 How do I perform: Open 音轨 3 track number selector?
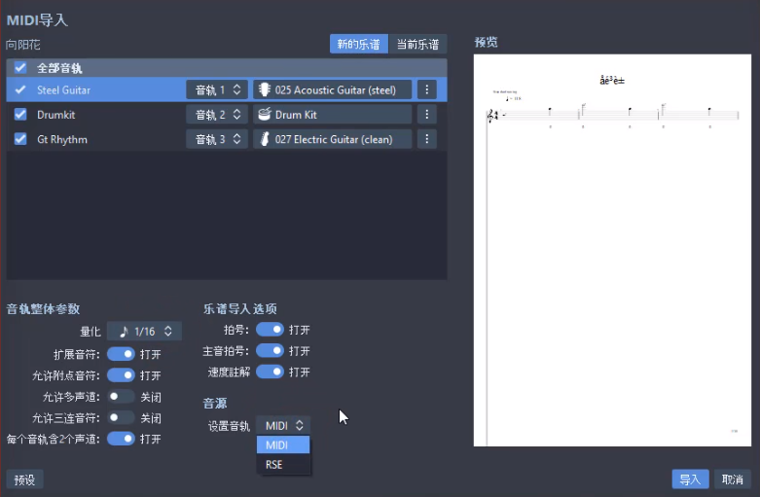(217, 139)
